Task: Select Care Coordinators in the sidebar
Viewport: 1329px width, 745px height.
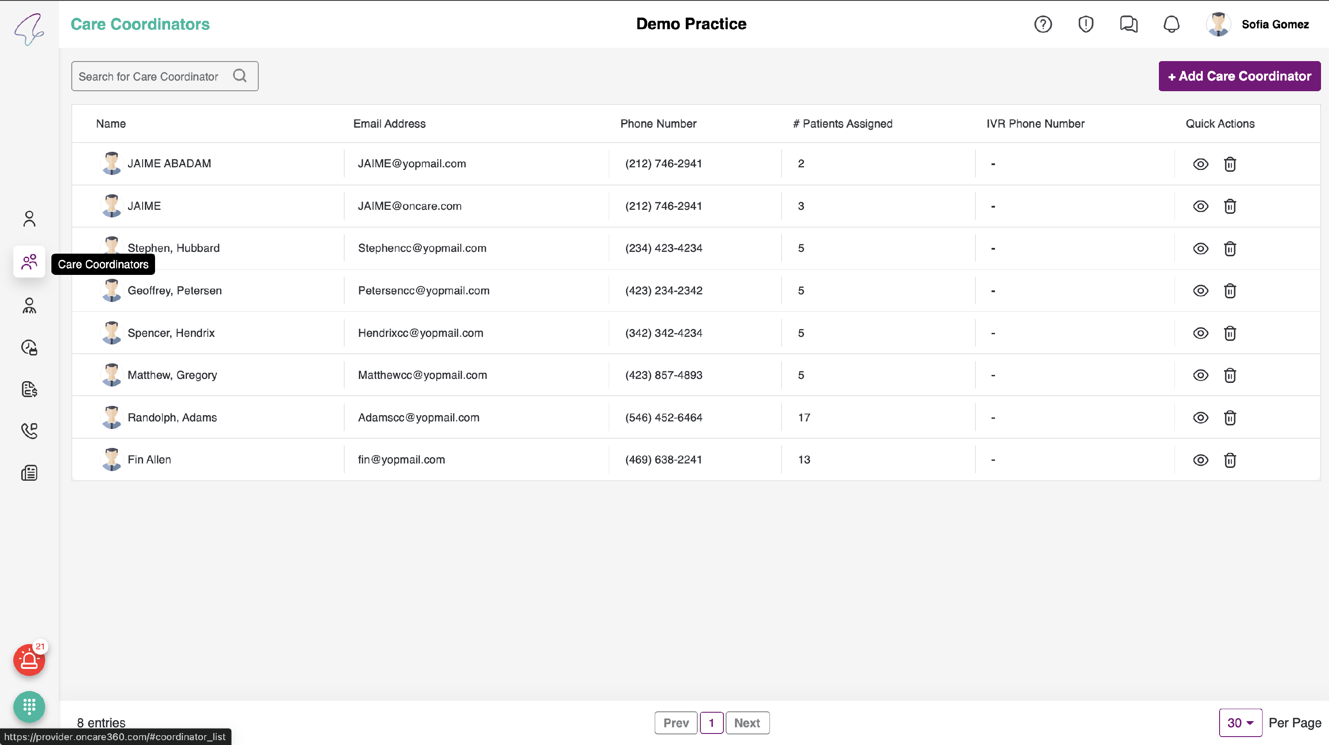Action: pos(29,262)
